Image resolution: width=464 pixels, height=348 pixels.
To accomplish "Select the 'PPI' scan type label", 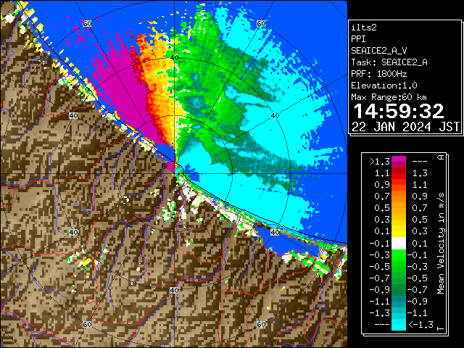I will (358, 39).
